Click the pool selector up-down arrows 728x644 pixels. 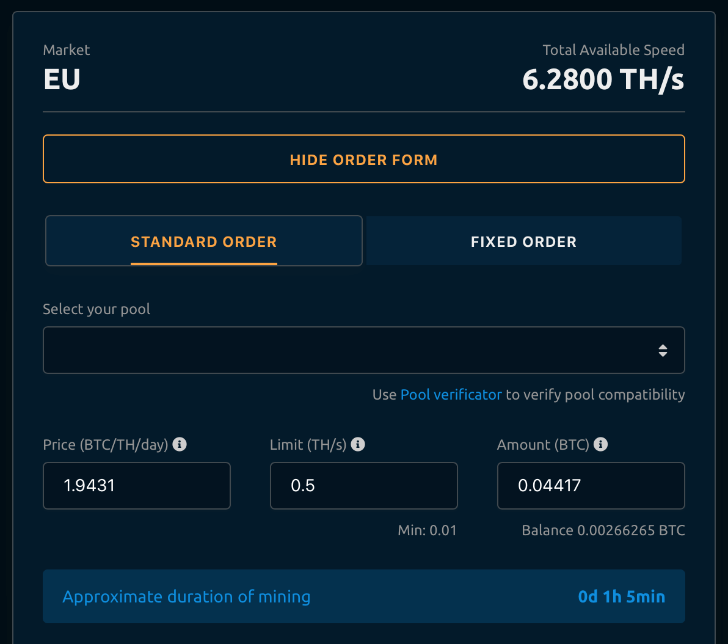[663, 351]
